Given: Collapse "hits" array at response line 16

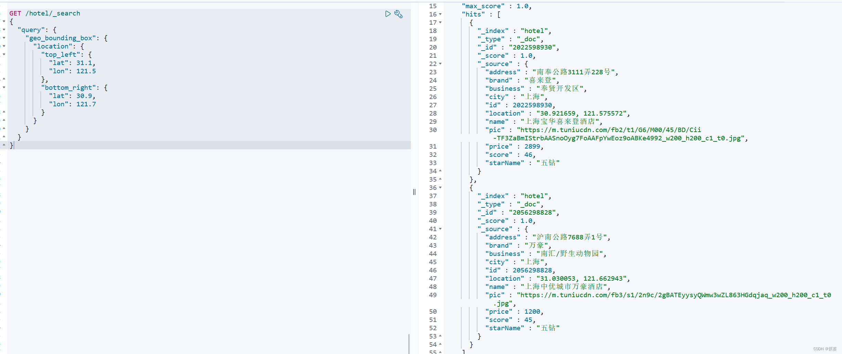Looking at the screenshot, I should point(440,14).
